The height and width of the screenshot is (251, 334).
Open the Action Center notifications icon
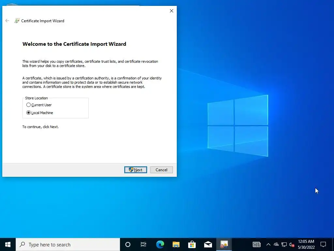(x=323, y=244)
